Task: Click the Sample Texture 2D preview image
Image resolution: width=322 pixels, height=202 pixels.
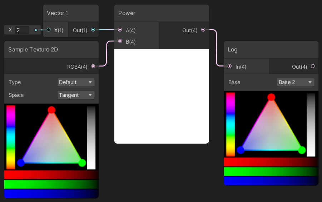Action: 51,151
